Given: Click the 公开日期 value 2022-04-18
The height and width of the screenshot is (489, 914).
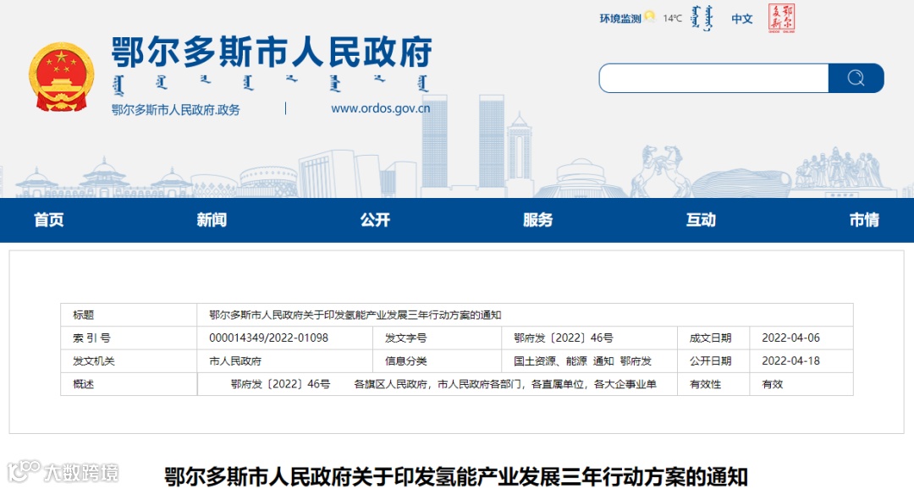Looking at the screenshot, I should 790,360.
